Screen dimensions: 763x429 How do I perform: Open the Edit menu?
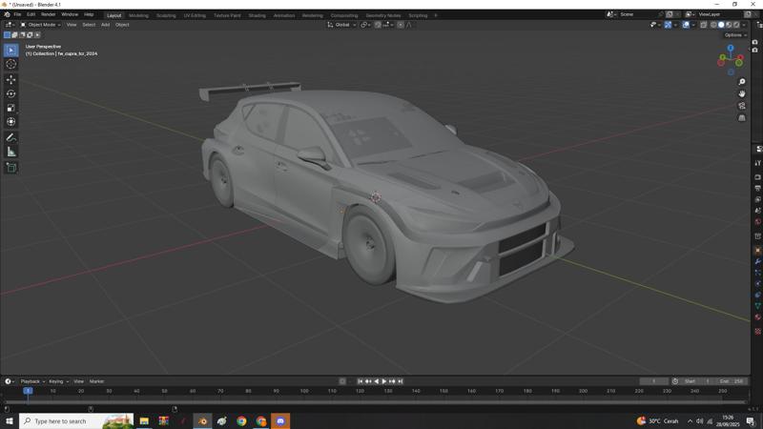tap(31, 14)
